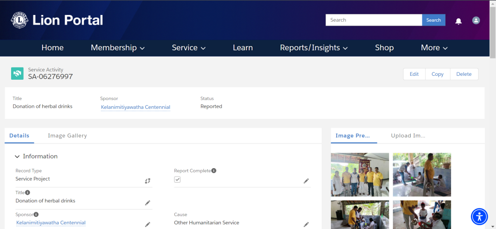This screenshot has height=229, width=496.
Task: Switch to the Image Gallery tab
Action: (x=67, y=136)
